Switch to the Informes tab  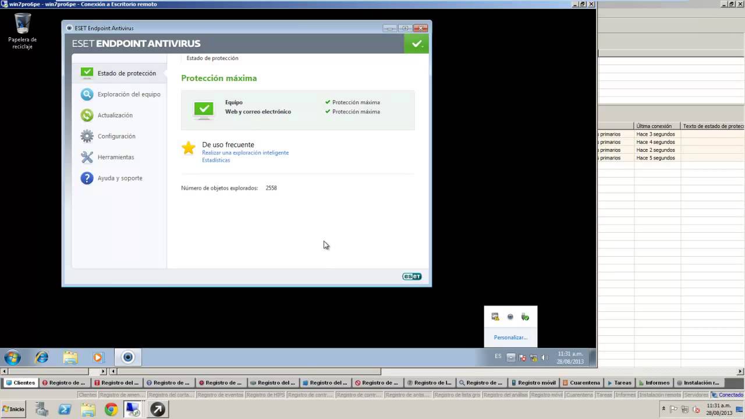[654, 383]
